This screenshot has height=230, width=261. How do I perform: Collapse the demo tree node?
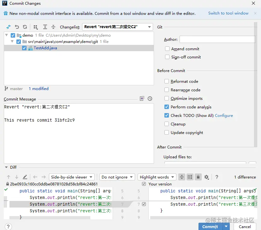click(7, 35)
